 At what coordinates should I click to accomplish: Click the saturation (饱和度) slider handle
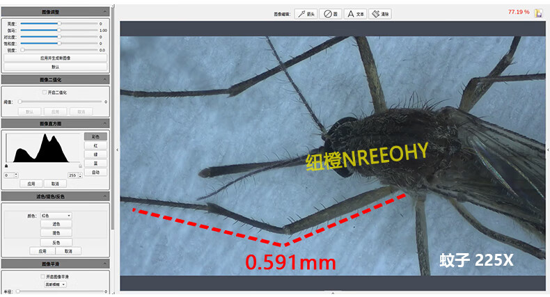click(59, 43)
